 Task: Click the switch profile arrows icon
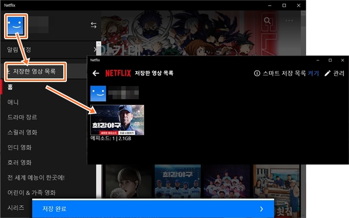click(94, 25)
